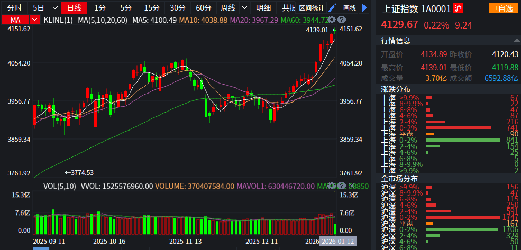Toggle the 共振 indicator view
Screen dimensions: 521x250
(x=288, y=8)
